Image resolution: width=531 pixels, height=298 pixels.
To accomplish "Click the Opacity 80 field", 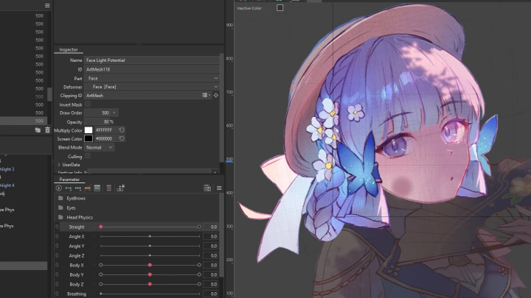I will pos(97,121).
